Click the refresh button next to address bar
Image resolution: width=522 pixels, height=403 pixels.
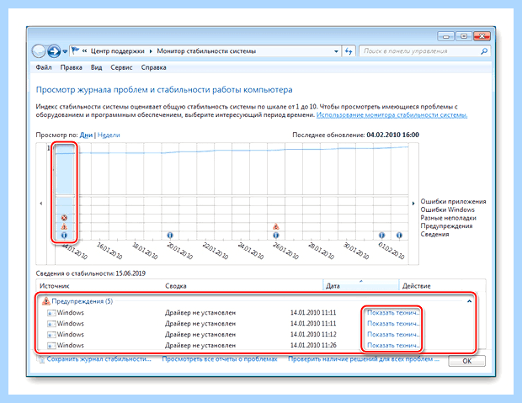tap(349, 51)
